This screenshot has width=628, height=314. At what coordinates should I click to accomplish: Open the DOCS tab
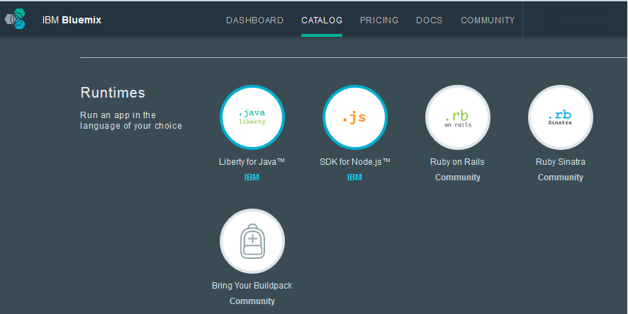430,21
